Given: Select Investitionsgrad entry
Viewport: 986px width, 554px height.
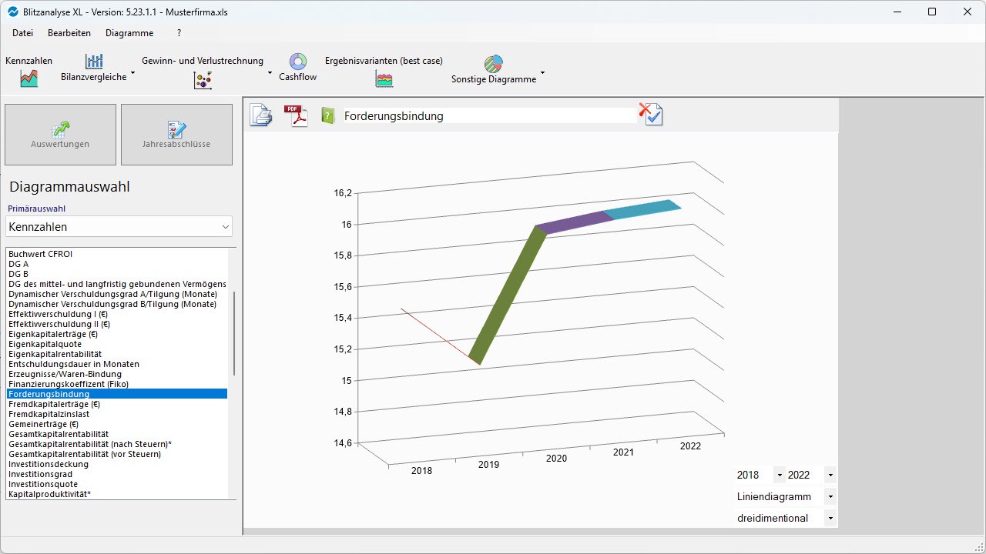Looking at the screenshot, I should tap(117, 474).
